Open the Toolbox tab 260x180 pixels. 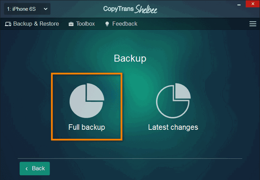[x=81, y=24]
